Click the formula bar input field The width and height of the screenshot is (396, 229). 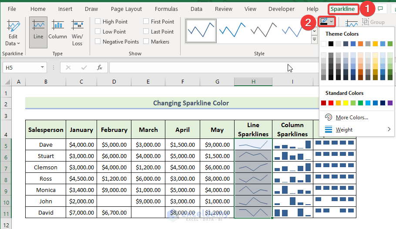[x=196, y=67]
